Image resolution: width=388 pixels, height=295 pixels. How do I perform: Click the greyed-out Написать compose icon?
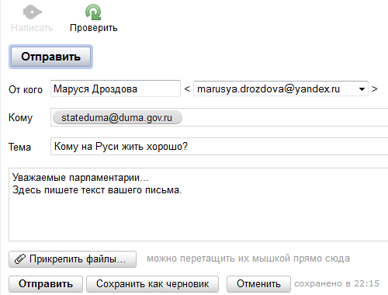(33, 12)
